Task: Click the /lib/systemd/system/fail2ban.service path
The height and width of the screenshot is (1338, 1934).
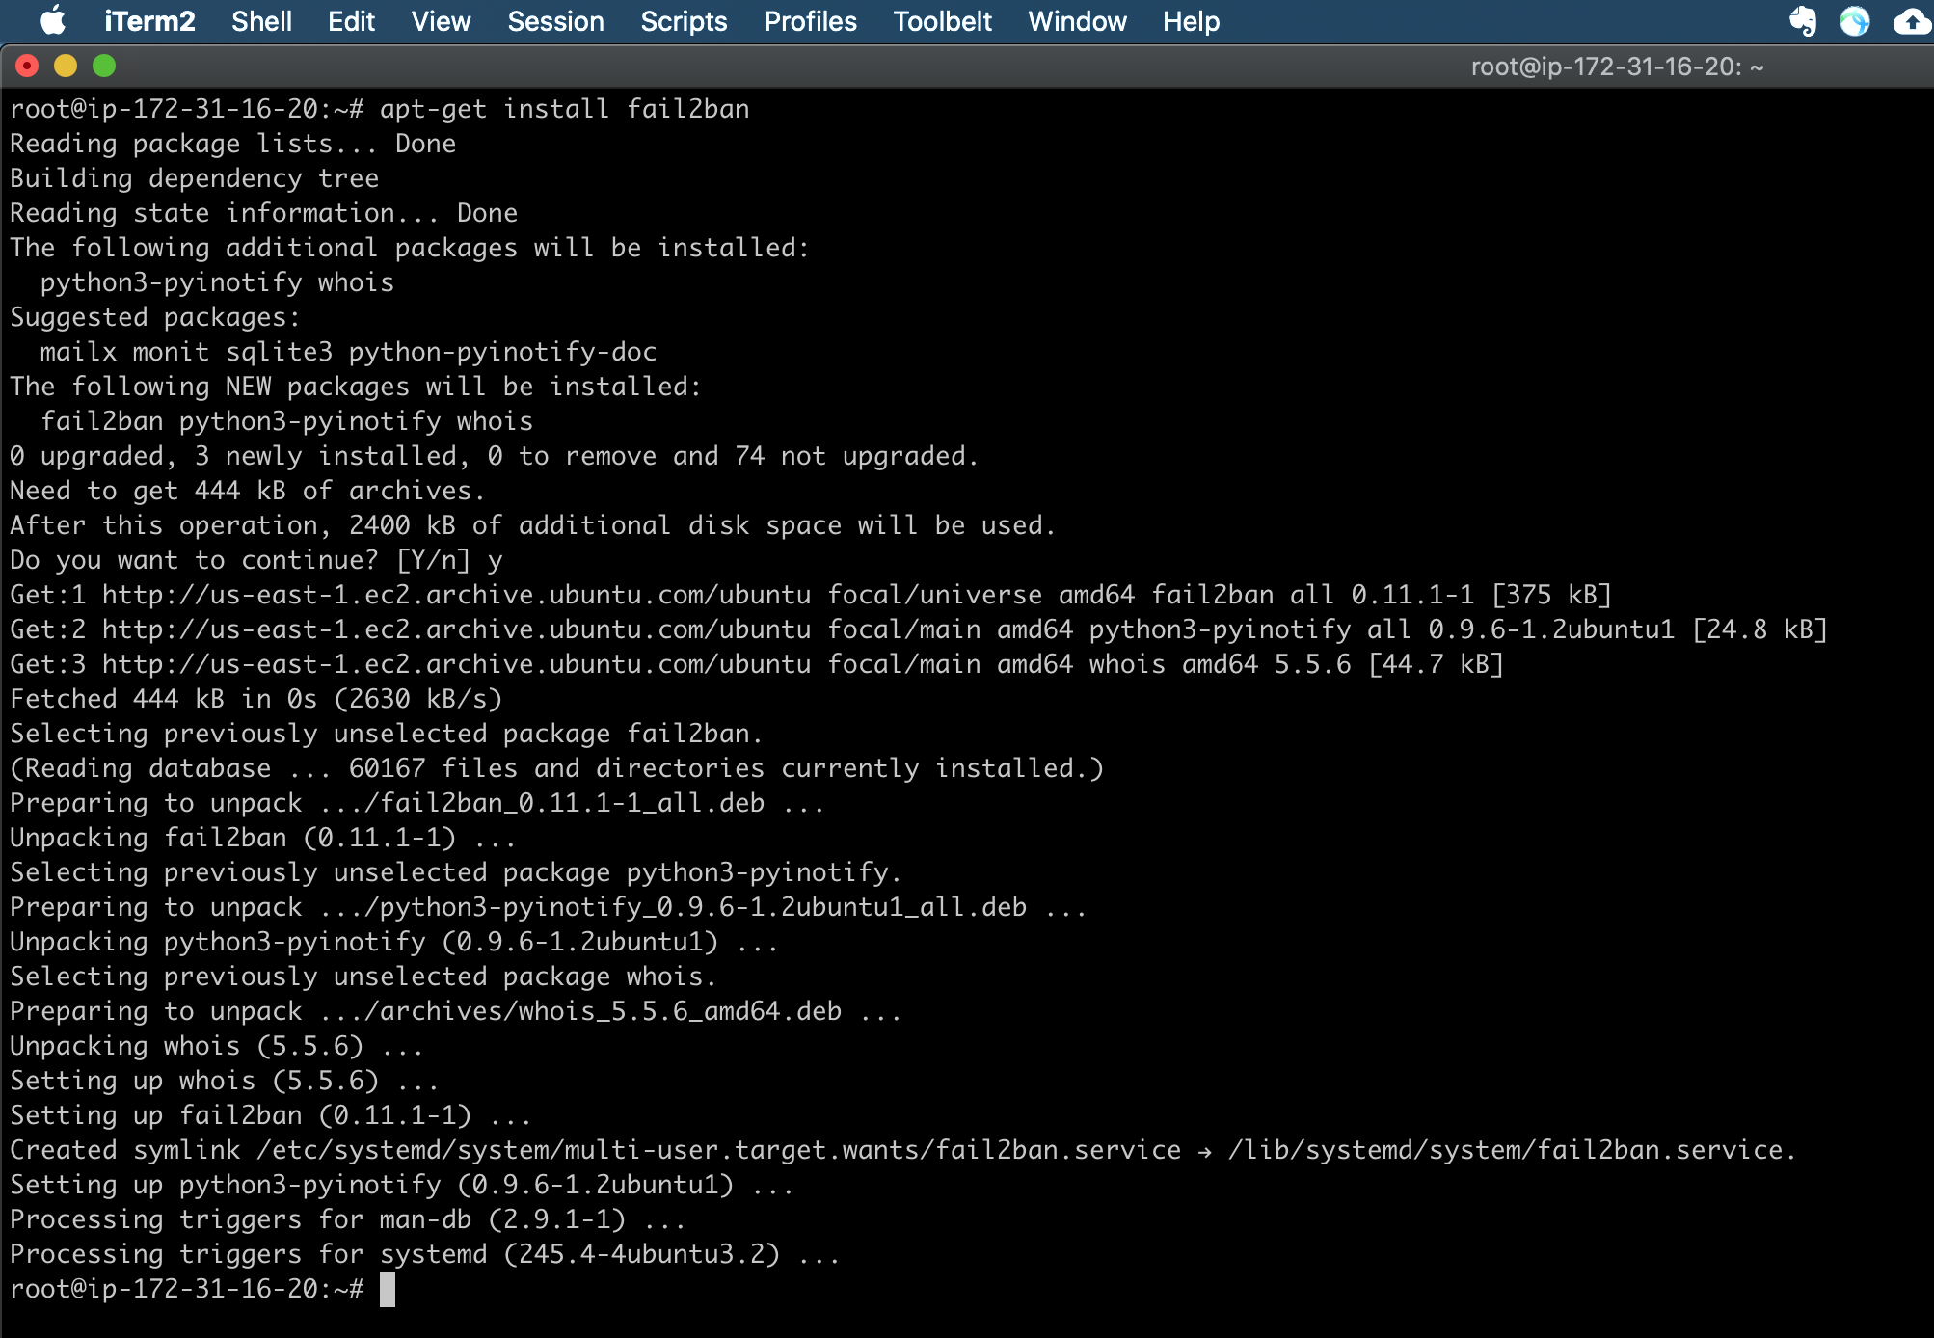Action: pos(1512,1150)
